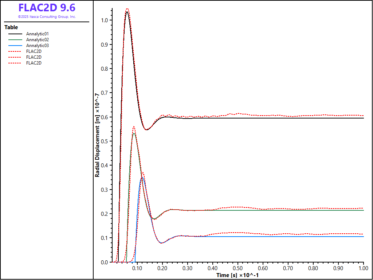This screenshot has width=373, height=280.
Task: Click the Itasca Consulting Group copyright text
Action: pos(47,17)
